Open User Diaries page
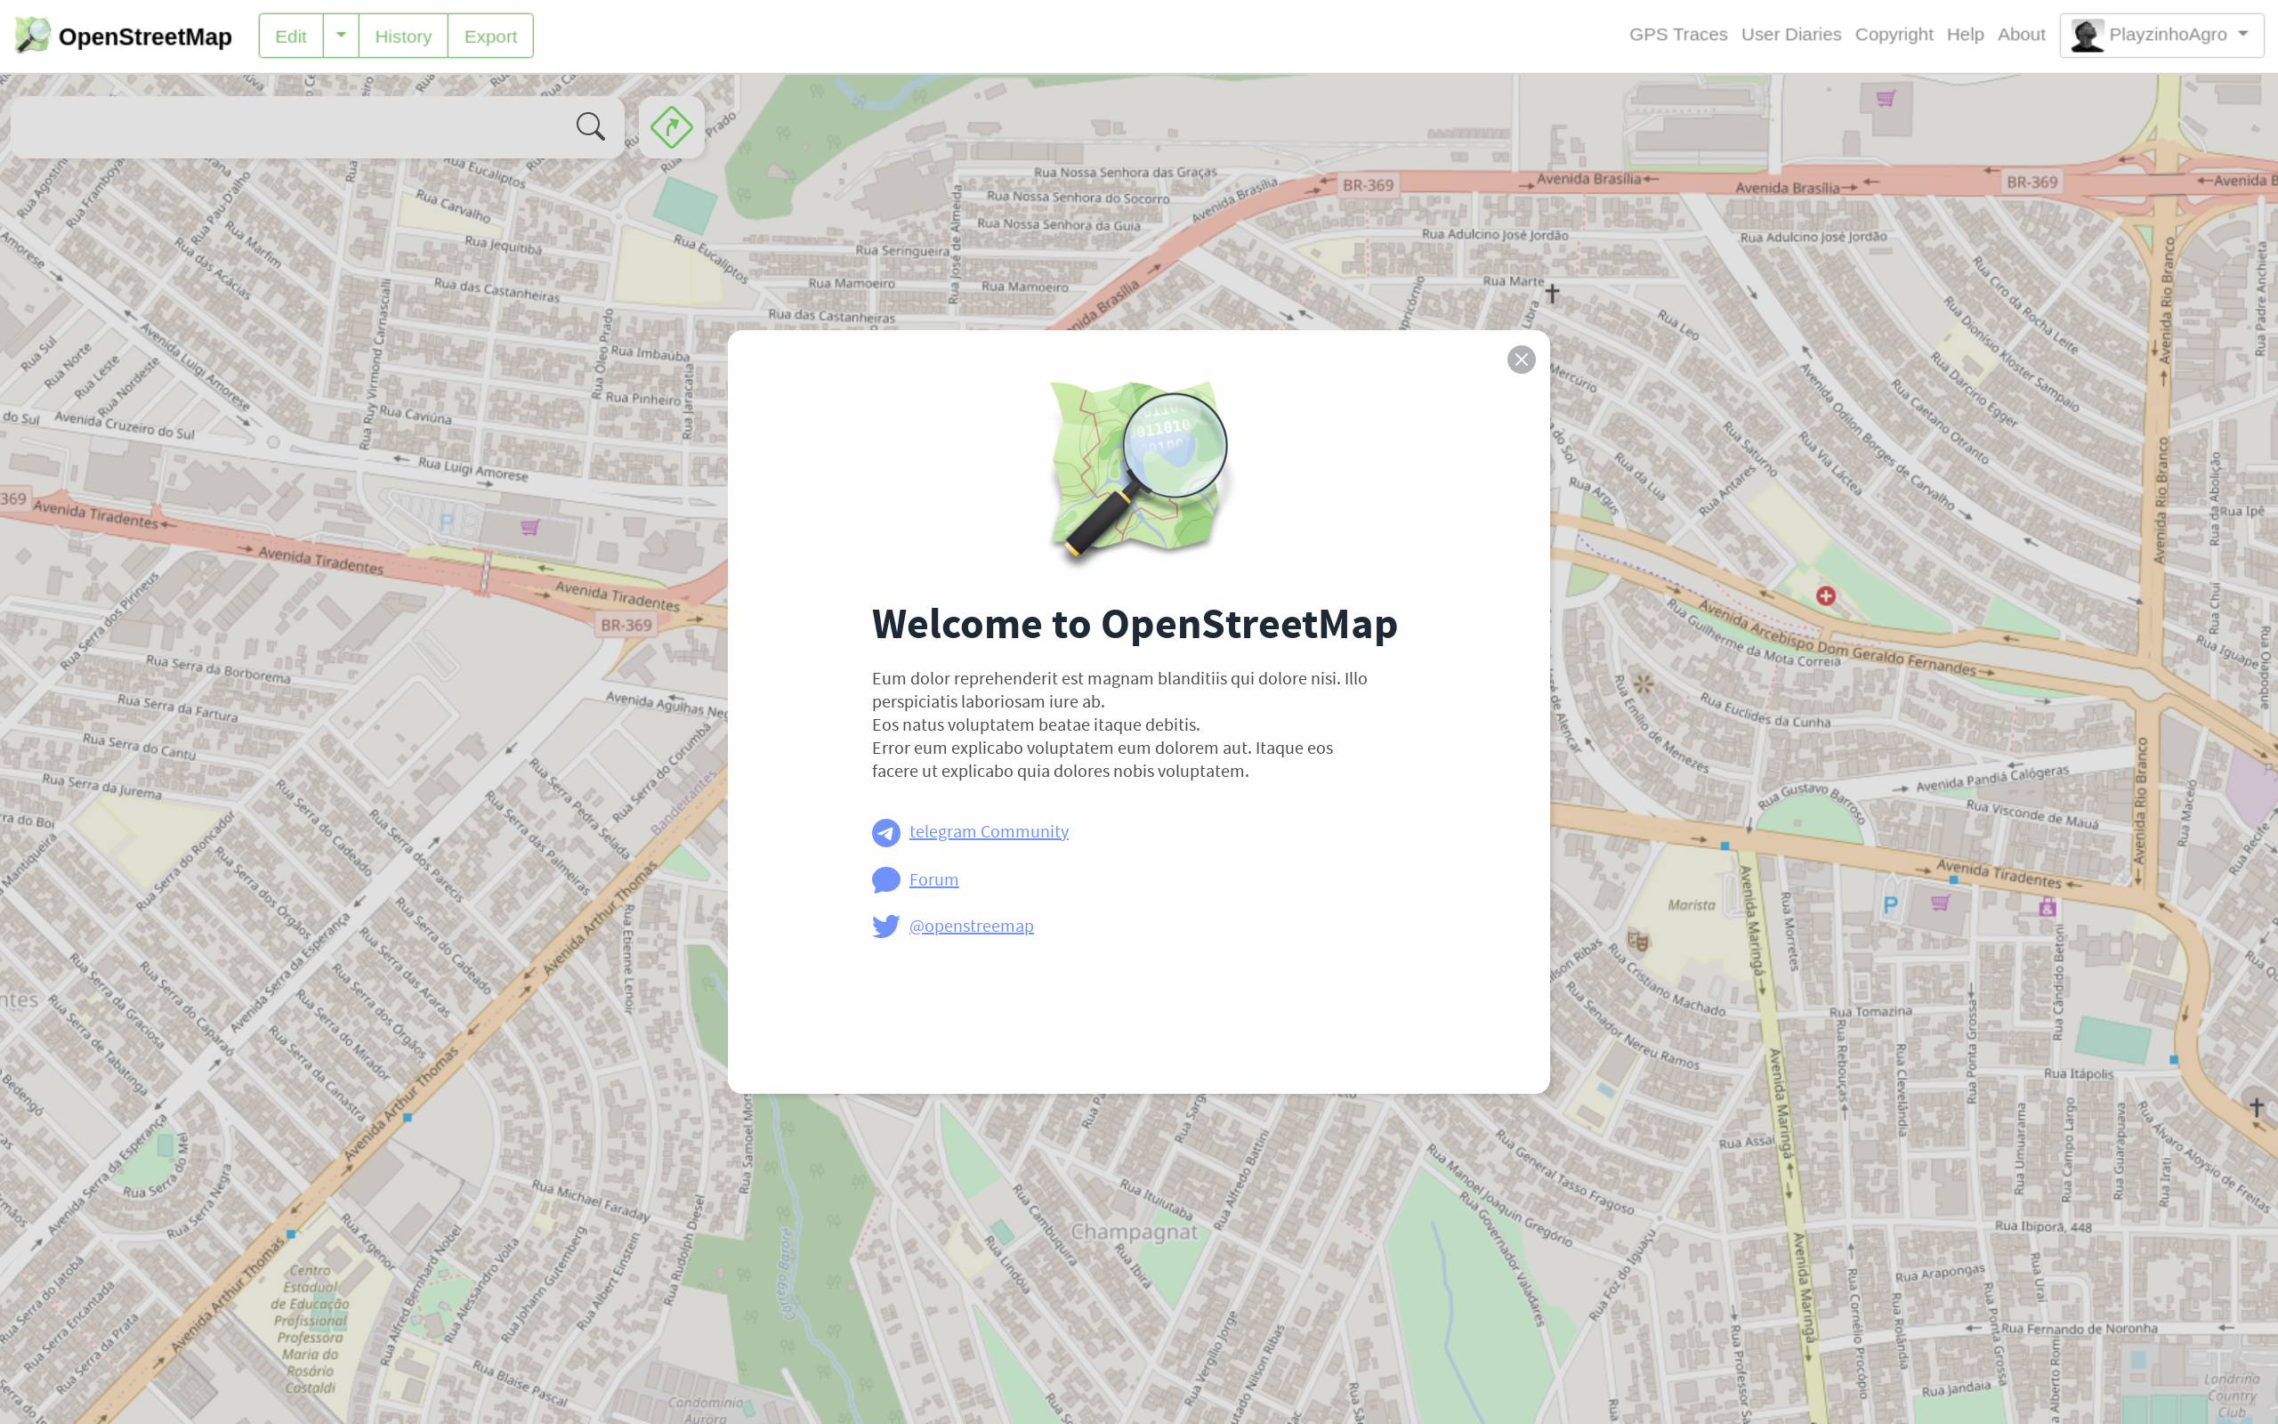The width and height of the screenshot is (2278, 1424). coord(1790,35)
